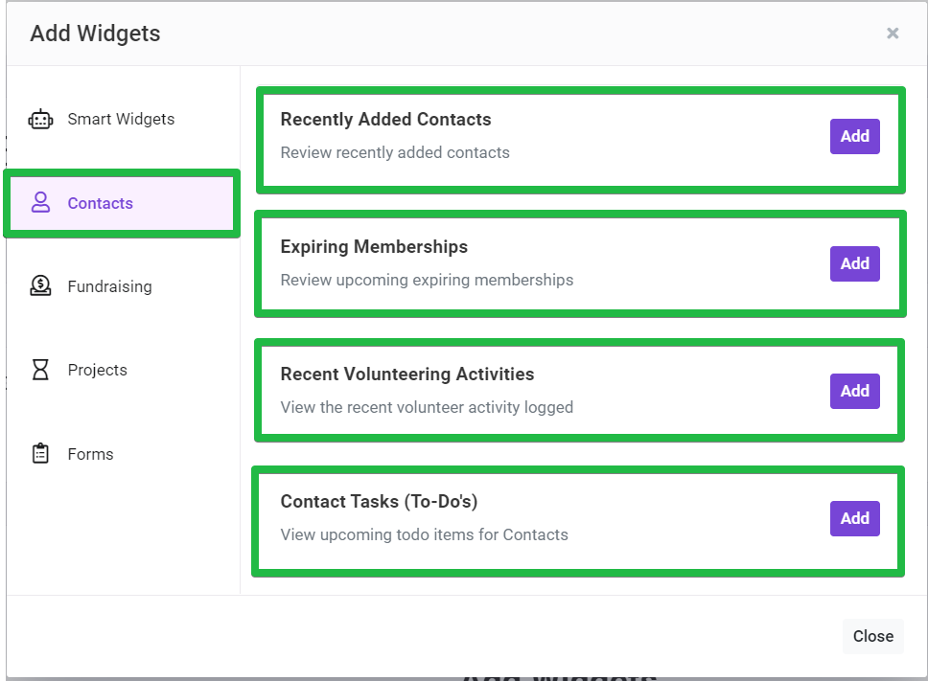The image size is (928, 681).
Task: Dismiss the dialog with the X icon
Action: tap(893, 34)
